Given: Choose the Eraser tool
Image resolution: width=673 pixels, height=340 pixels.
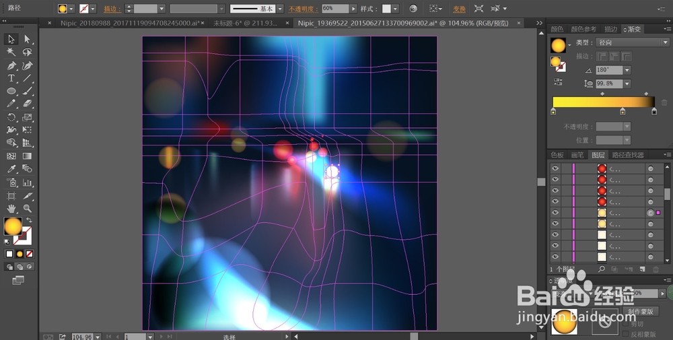Looking at the screenshot, I should pyautogui.click(x=27, y=104).
